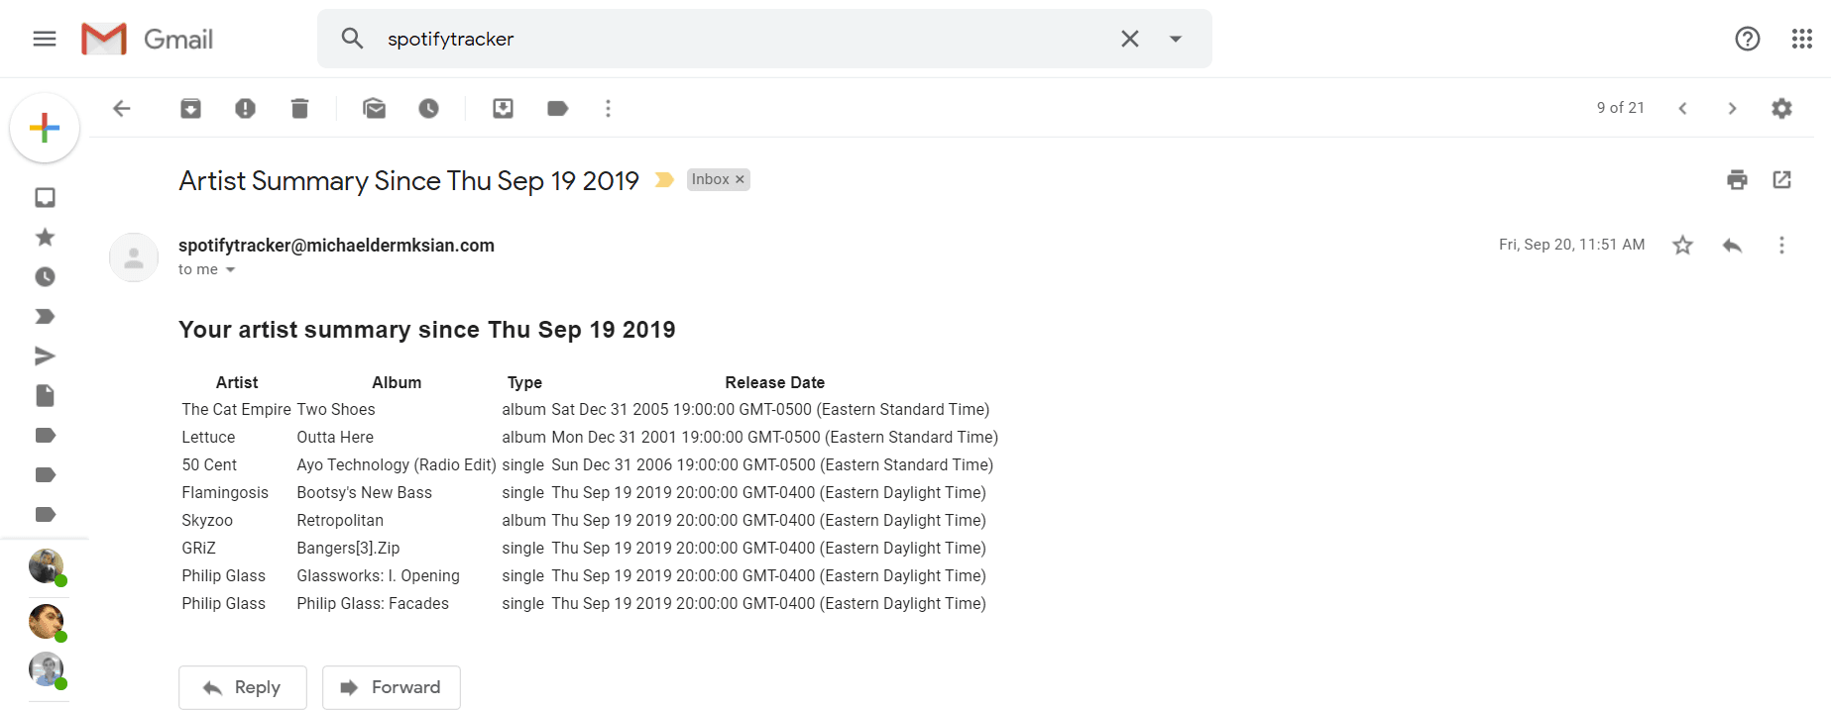This screenshot has width=1831, height=711.
Task: Mark the email as unread
Action: tap(374, 109)
